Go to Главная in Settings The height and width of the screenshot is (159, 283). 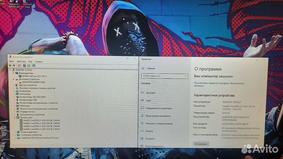coord(151,68)
